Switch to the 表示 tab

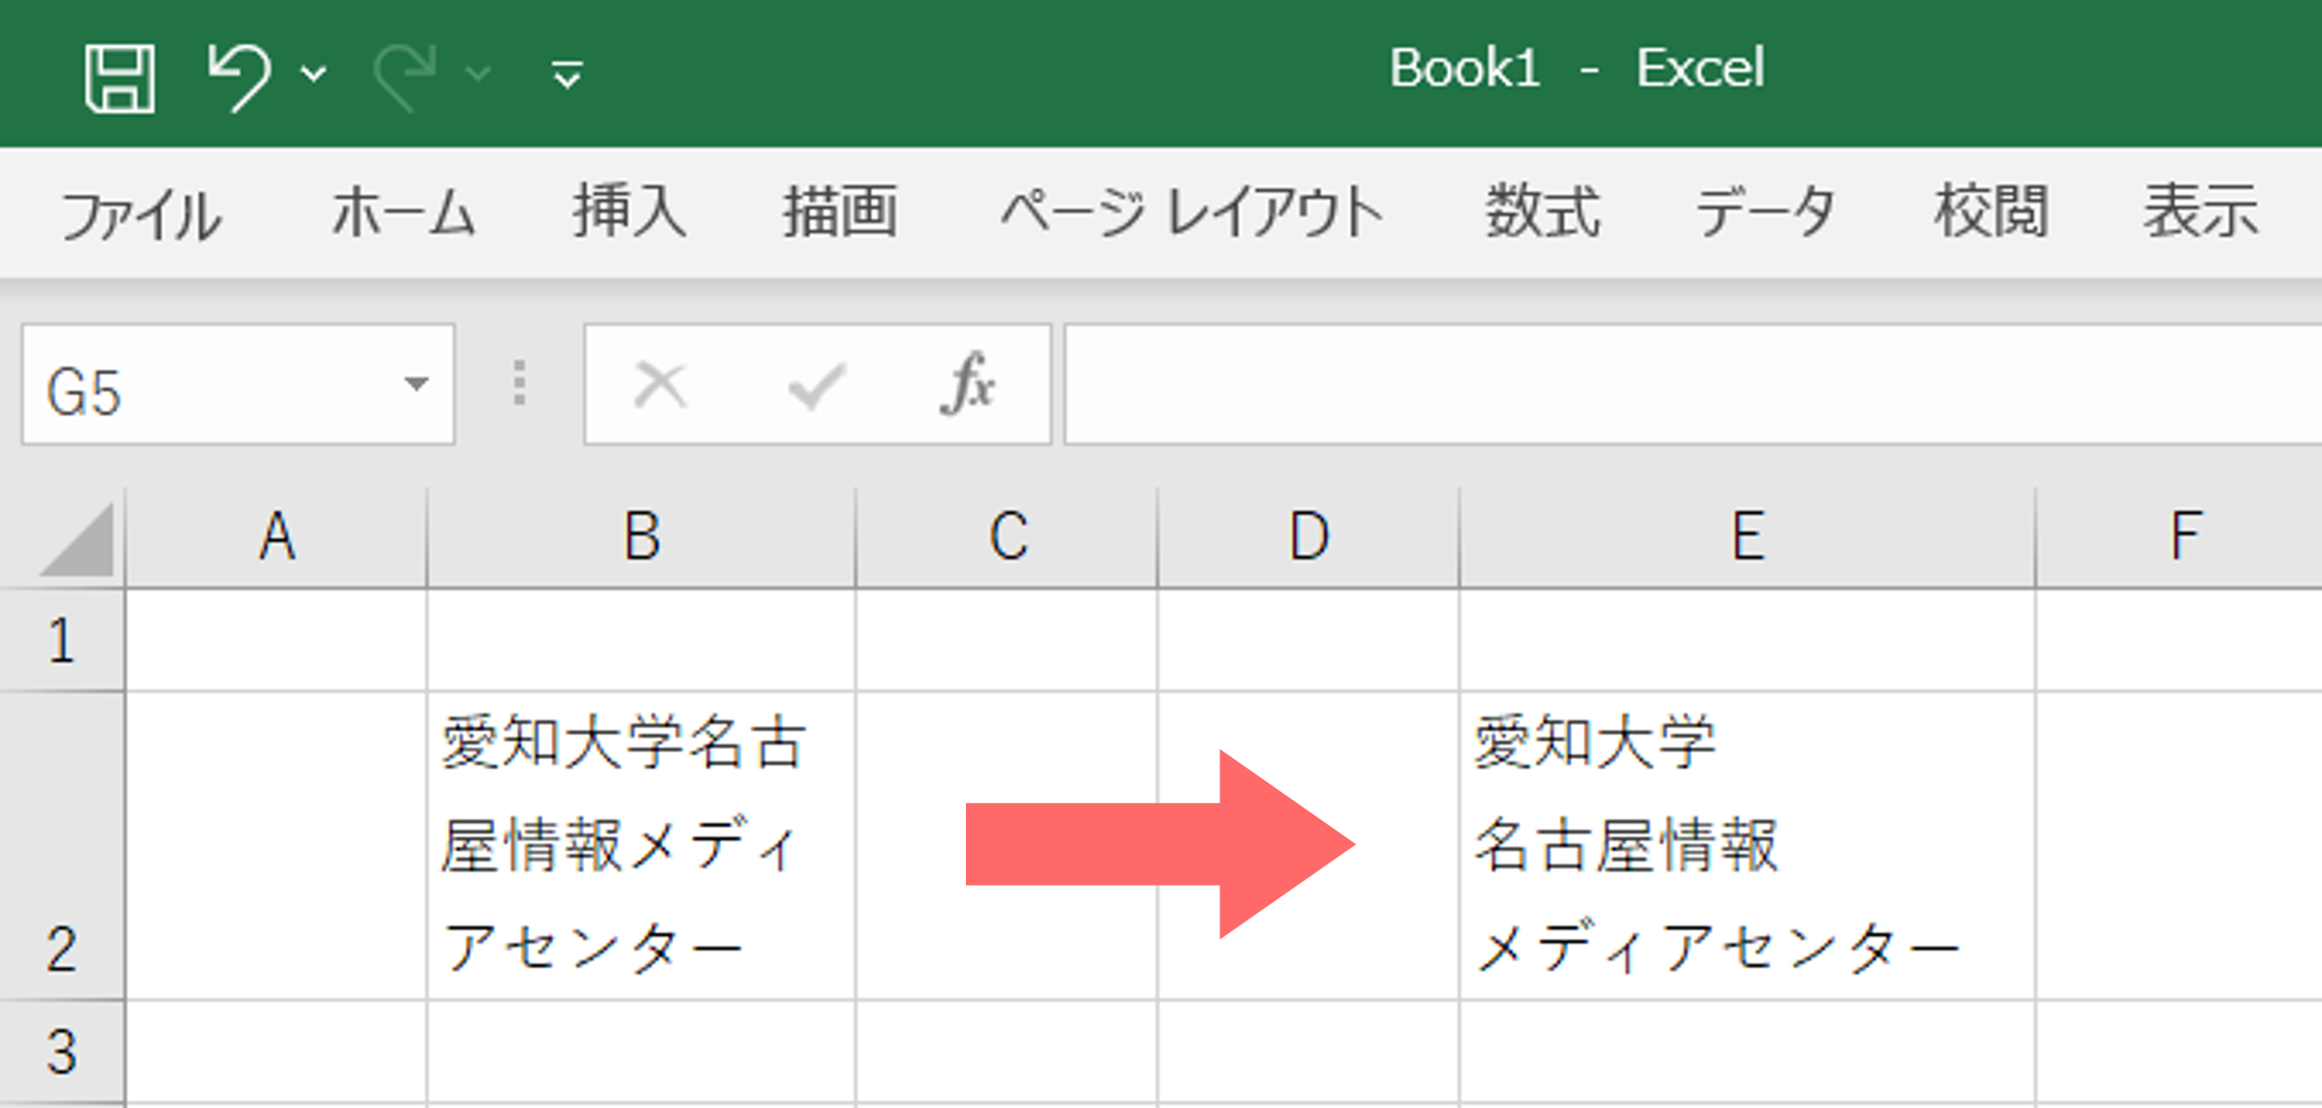[x=2201, y=211]
